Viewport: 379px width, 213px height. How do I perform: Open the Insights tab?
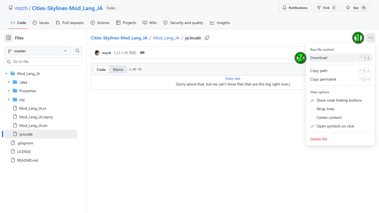click(x=220, y=23)
